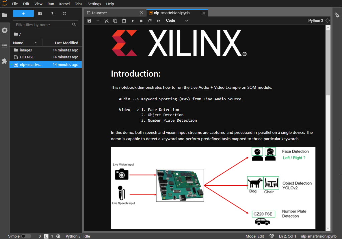
Task: Cut the selected cell with scissors icon
Action: [x=106, y=21]
